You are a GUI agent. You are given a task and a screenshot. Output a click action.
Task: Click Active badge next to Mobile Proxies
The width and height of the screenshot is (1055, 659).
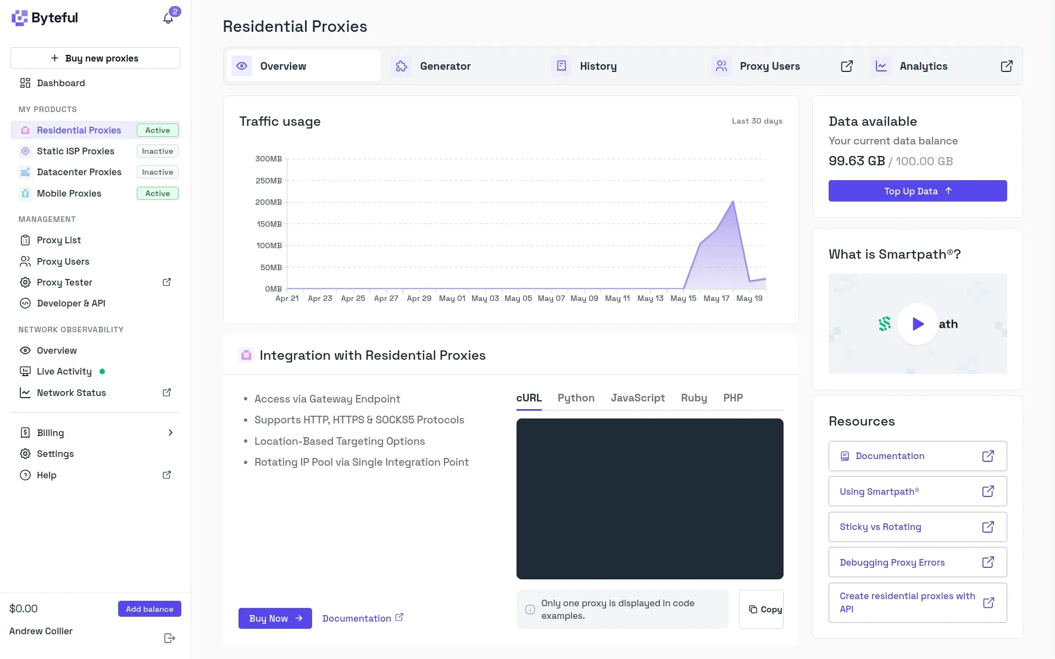[158, 193]
